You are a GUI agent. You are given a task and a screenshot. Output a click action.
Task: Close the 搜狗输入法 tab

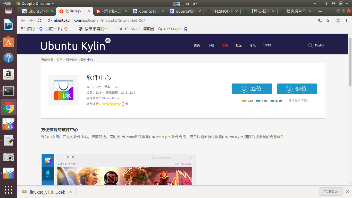[126, 11]
